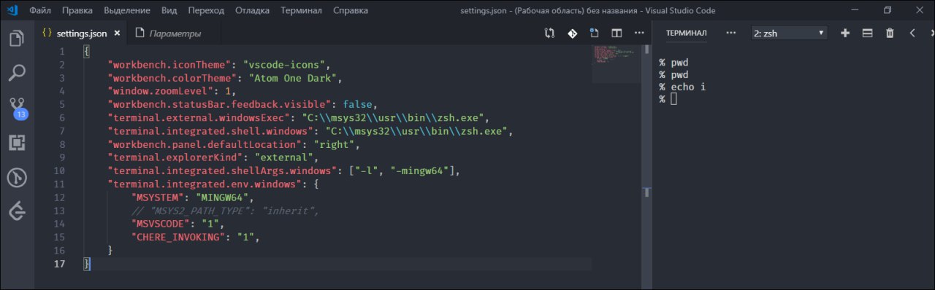Open the Правка menu
Screen dimensions: 935x290
point(77,11)
